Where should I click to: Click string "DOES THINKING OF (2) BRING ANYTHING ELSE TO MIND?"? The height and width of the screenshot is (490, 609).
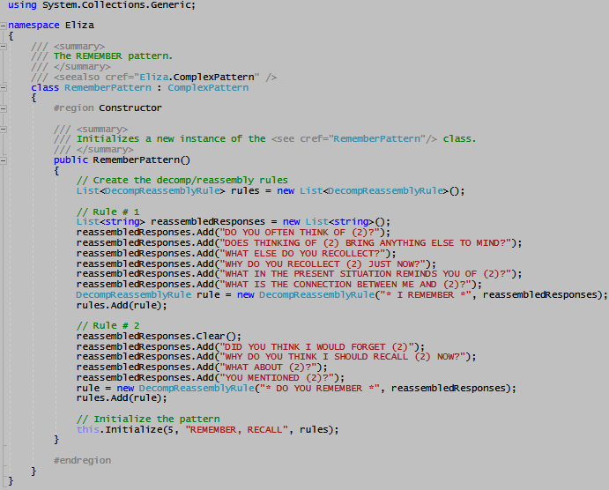(365, 242)
